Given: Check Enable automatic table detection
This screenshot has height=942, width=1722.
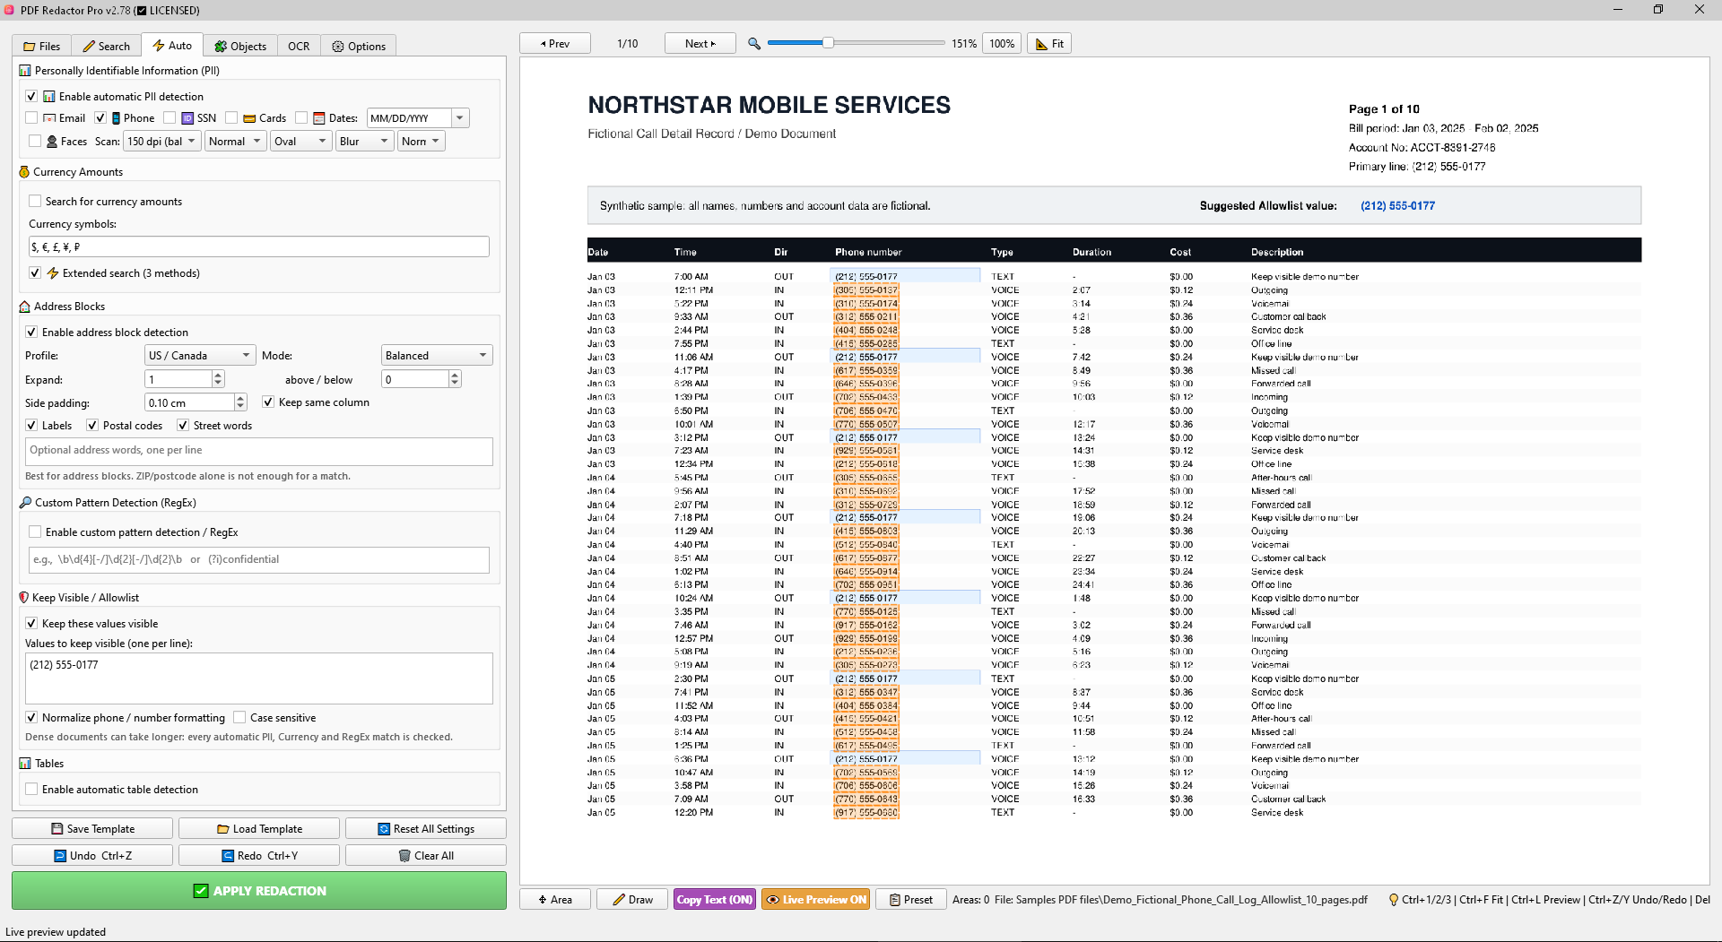Looking at the screenshot, I should (x=31, y=789).
